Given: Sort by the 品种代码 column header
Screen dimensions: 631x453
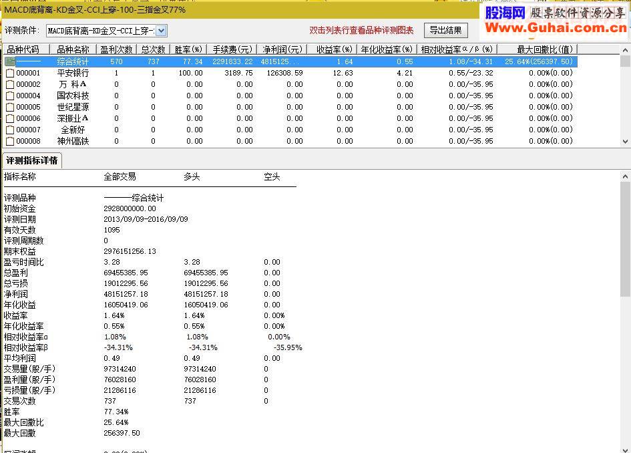Looking at the screenshot, I should coord(26,49).
